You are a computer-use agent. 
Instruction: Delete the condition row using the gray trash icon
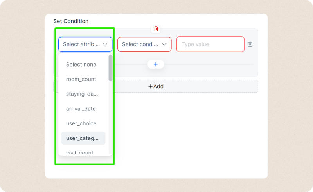(250, 44)
